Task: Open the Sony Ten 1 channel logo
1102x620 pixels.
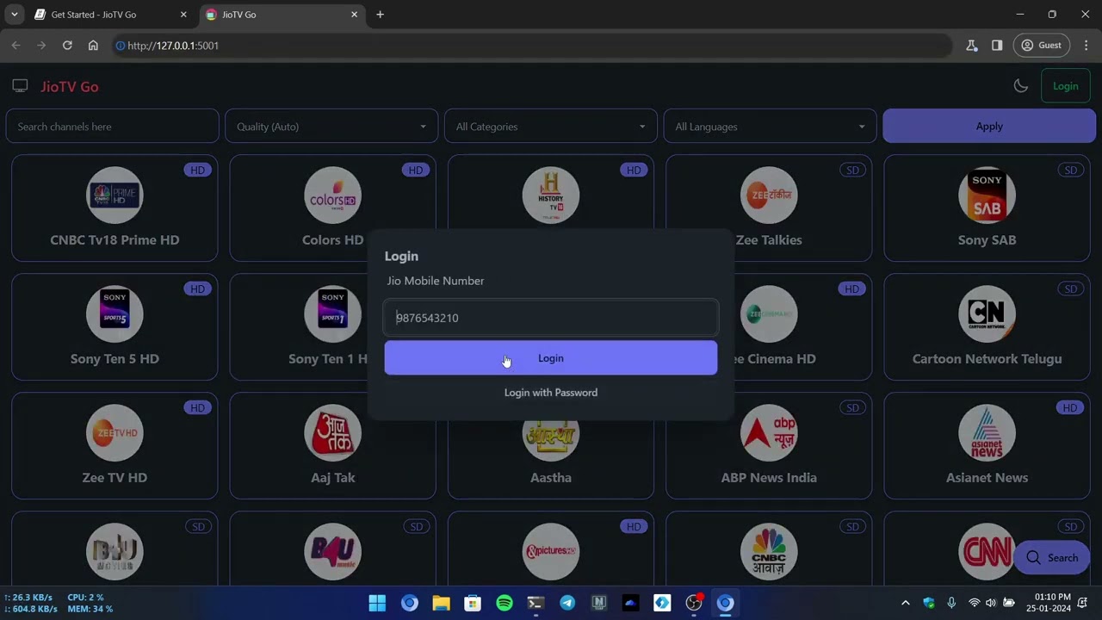Action: pos(332,313)
